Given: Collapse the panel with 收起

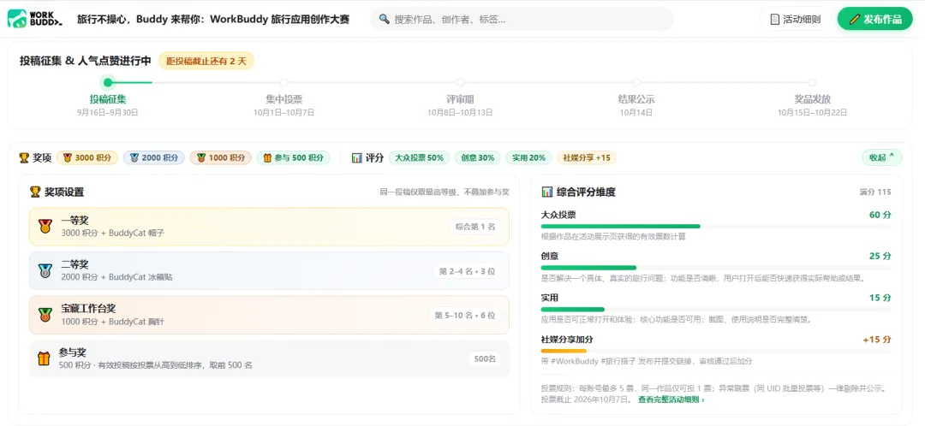Looking at the screenshot, I should click(882, 157).
